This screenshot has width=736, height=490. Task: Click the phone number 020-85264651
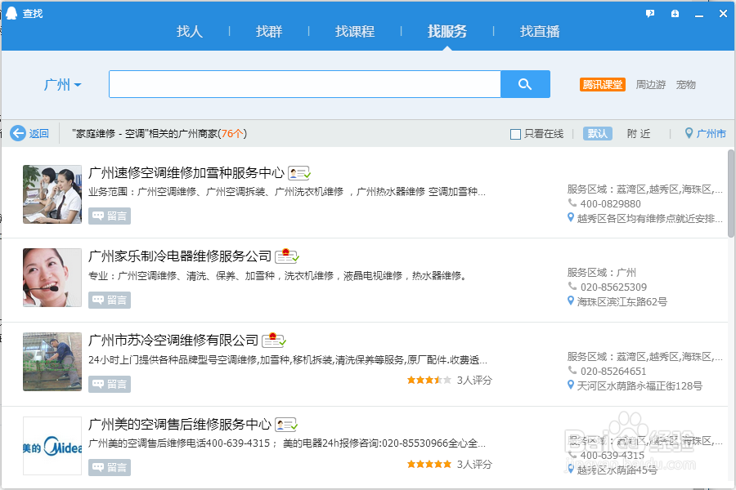coord(613,371)
